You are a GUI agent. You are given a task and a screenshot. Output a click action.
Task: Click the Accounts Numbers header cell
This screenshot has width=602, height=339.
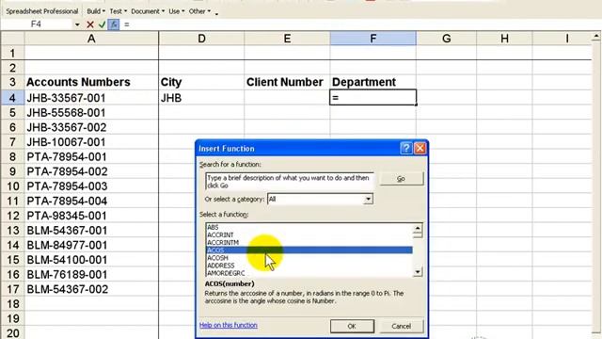pyautogui.click(x=91, y=82)
